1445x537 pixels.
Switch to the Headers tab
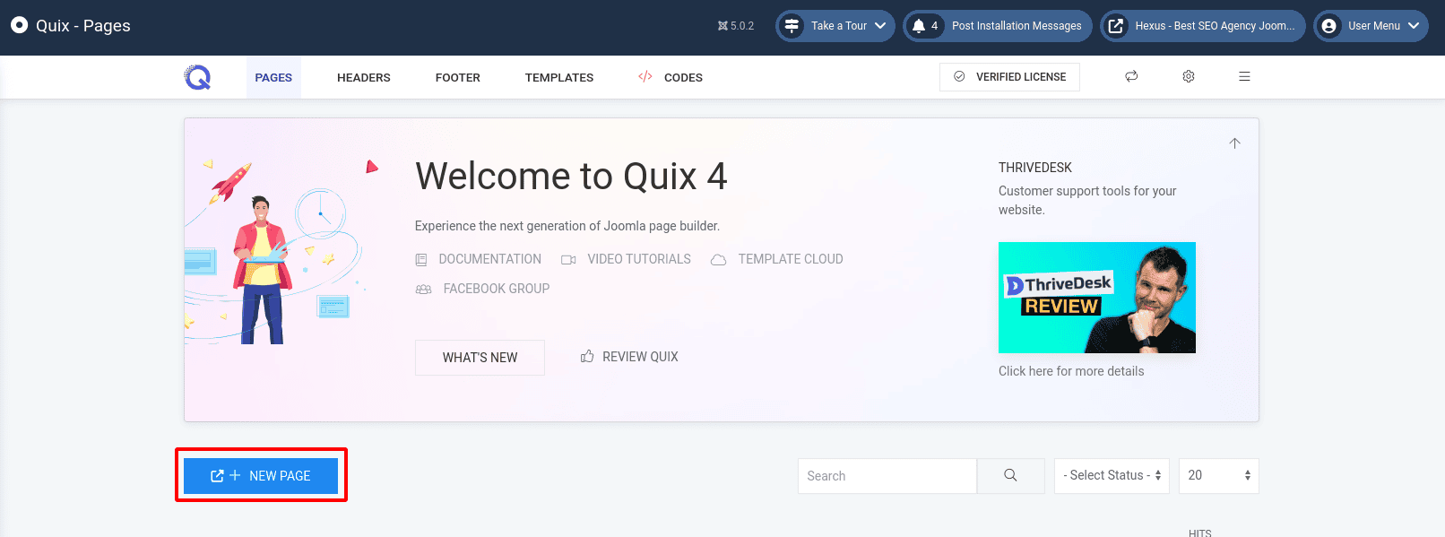[x=363, y=78]
